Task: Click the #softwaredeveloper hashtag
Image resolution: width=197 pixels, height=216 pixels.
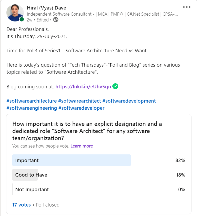Action: click(x=81, y=108)
